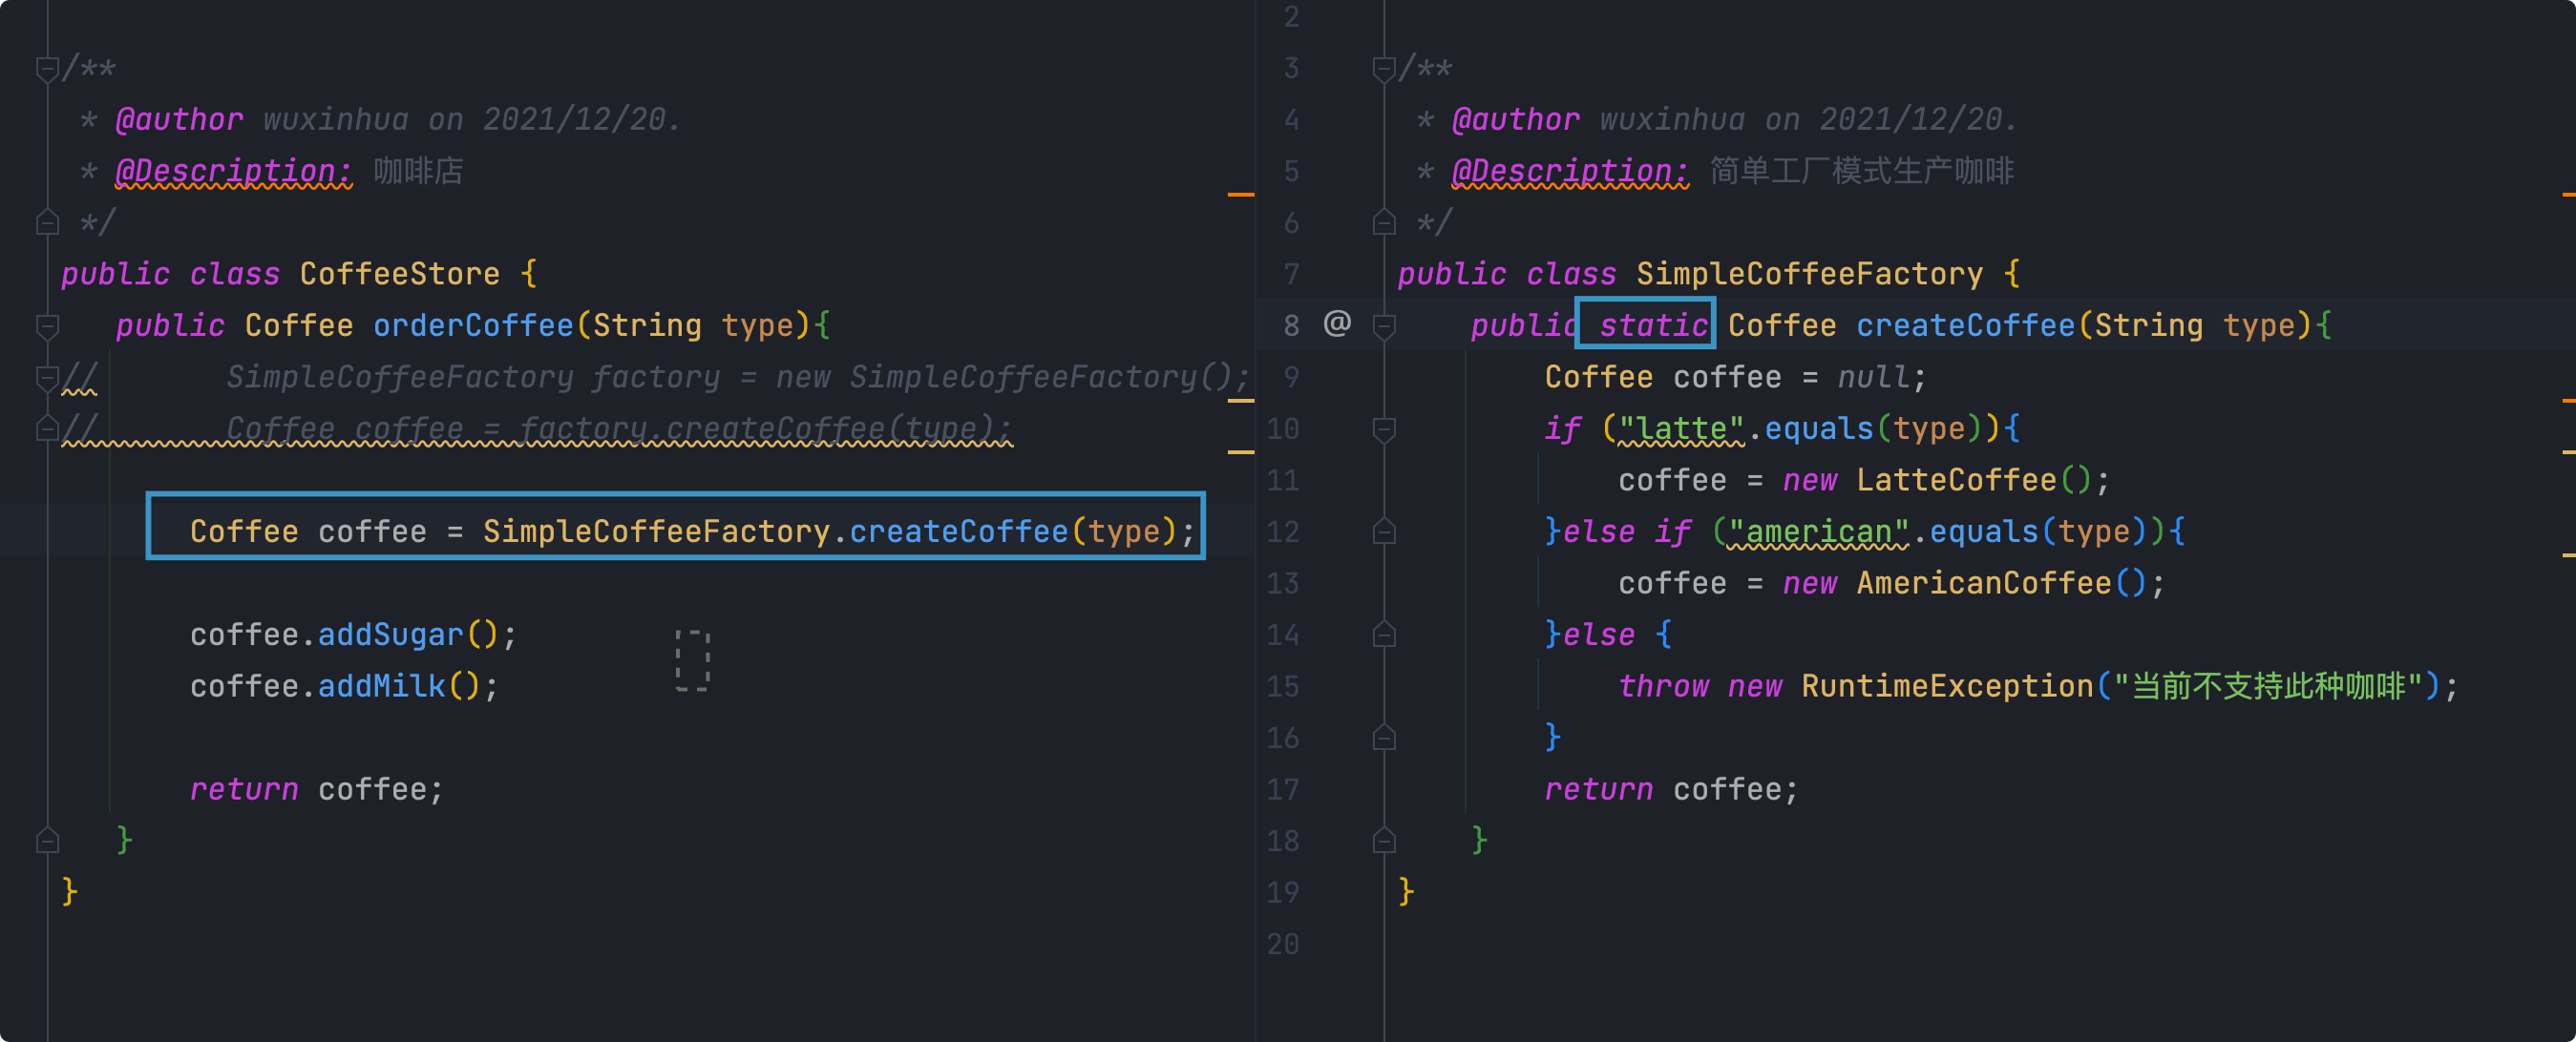
Task: Click line number 15 in the gutter
Action: (1283, 687)
